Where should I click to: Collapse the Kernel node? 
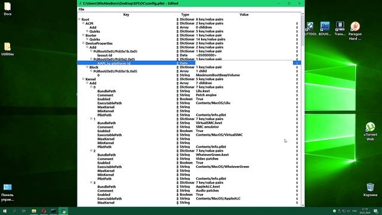click(x=84, y=79)
